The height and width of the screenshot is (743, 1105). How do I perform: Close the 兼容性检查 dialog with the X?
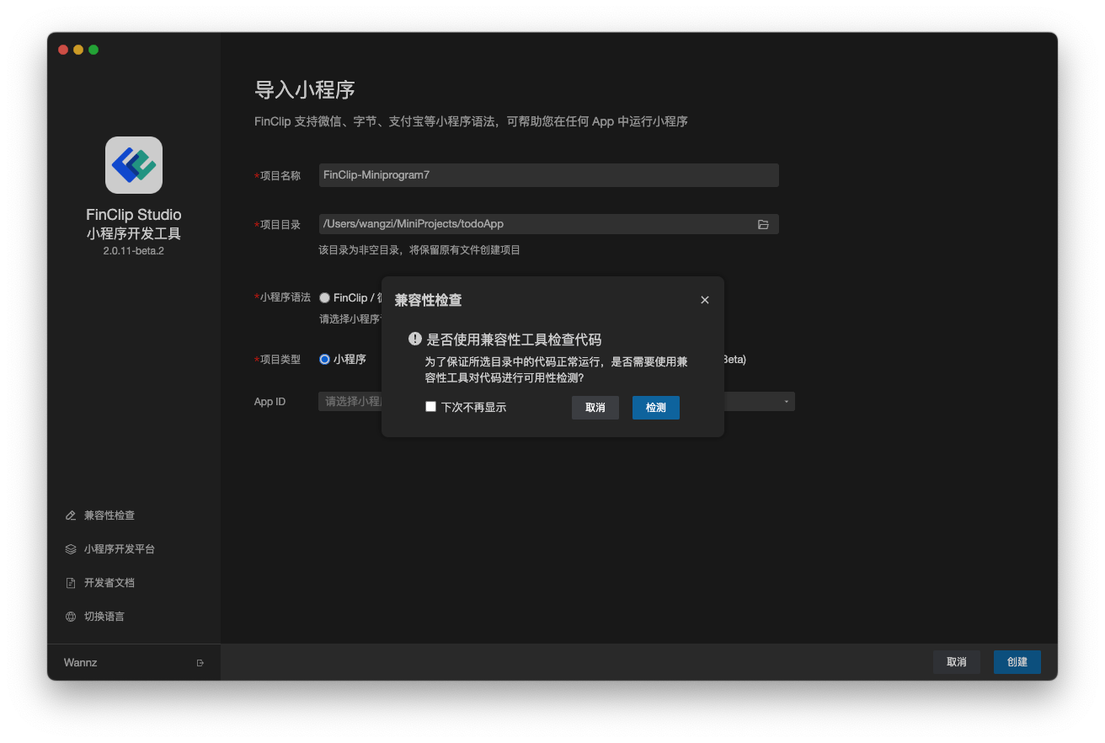704,299
